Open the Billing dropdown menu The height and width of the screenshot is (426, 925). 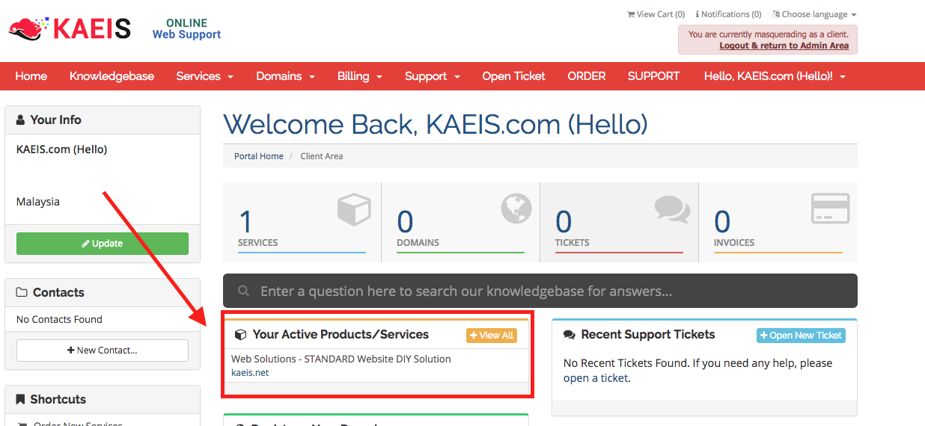tap(359, 76)
